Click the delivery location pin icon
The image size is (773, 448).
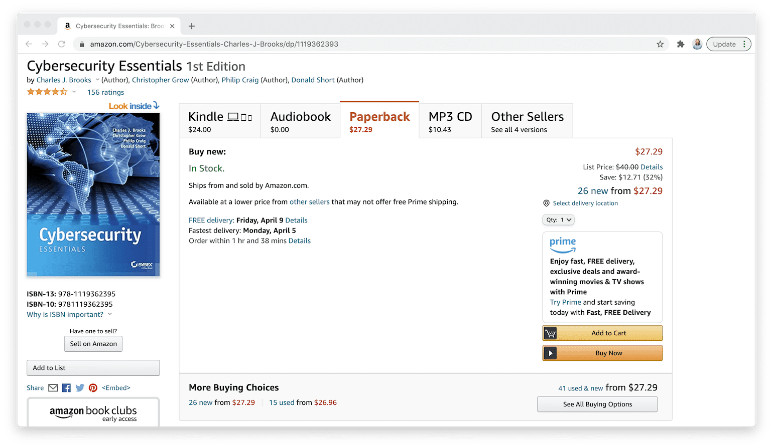(546, 203)
